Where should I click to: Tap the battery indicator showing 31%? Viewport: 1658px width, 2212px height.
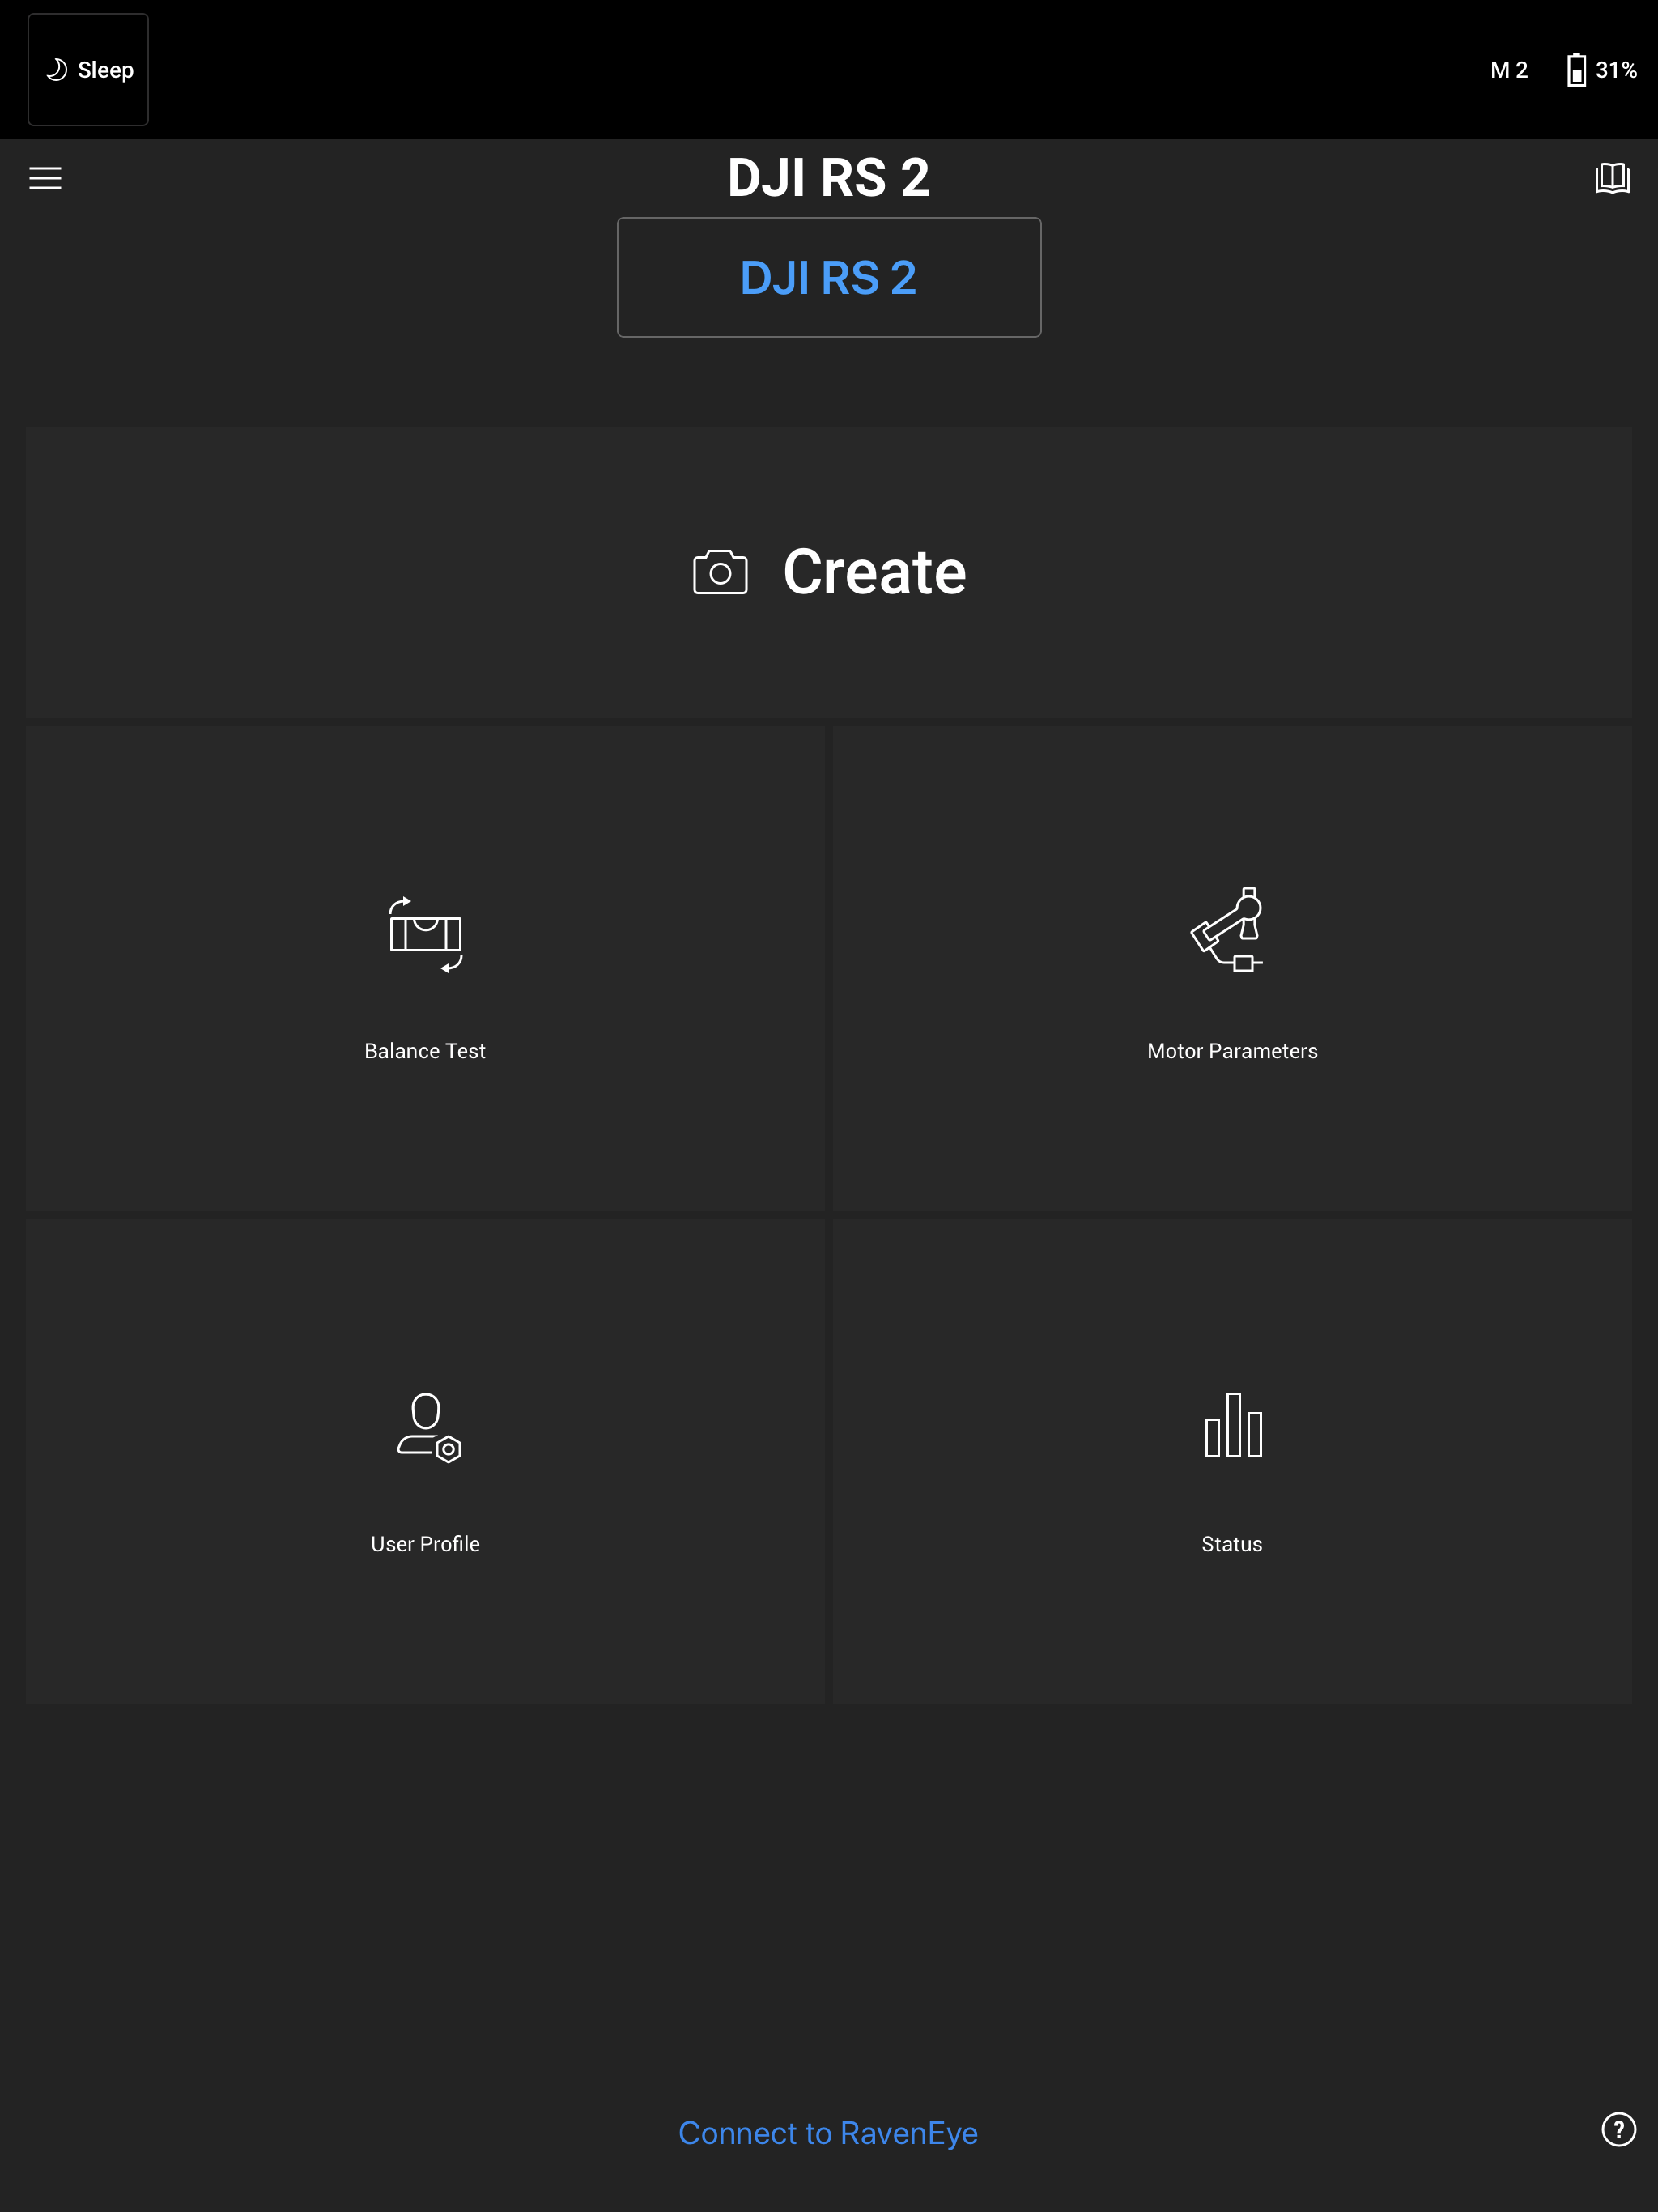tap(1598, 70)
